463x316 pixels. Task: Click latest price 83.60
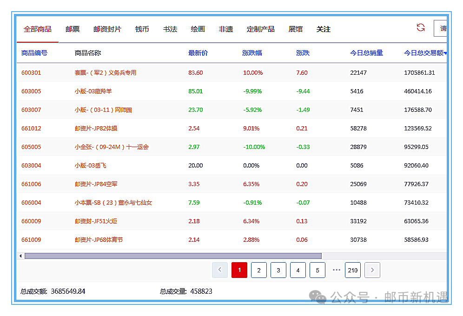(x=196, y=73)
